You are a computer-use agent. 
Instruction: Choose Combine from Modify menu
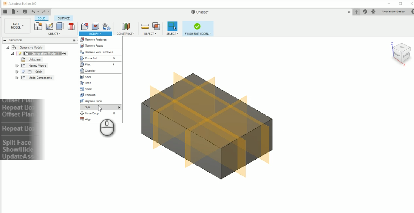(100, 95)
